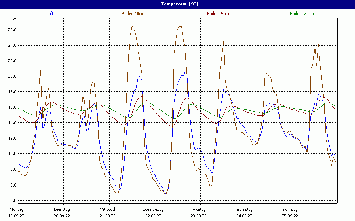The width and height of the screenshot is (355, 221).
Task: Select the Boden 10cm legend entry
Action: (x=133, y=14)
